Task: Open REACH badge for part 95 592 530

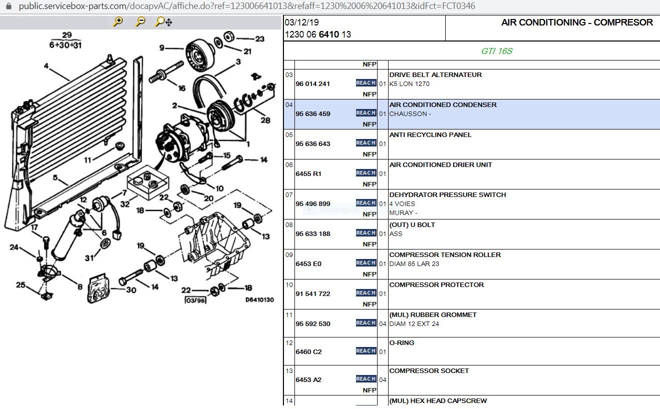Action: click(366, 323)
